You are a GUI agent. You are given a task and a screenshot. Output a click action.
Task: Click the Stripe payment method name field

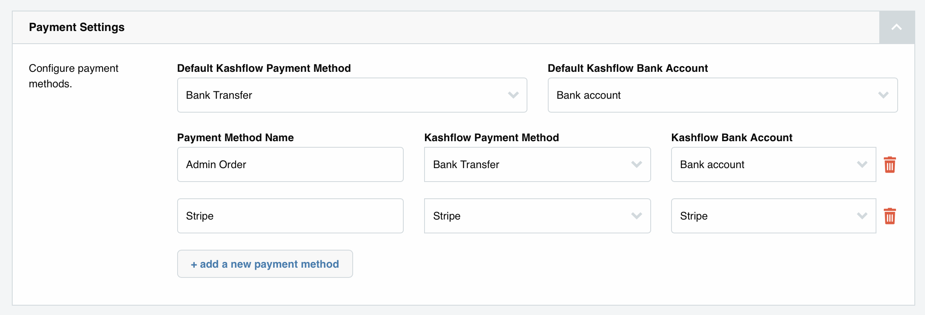(x=290, y=216)
